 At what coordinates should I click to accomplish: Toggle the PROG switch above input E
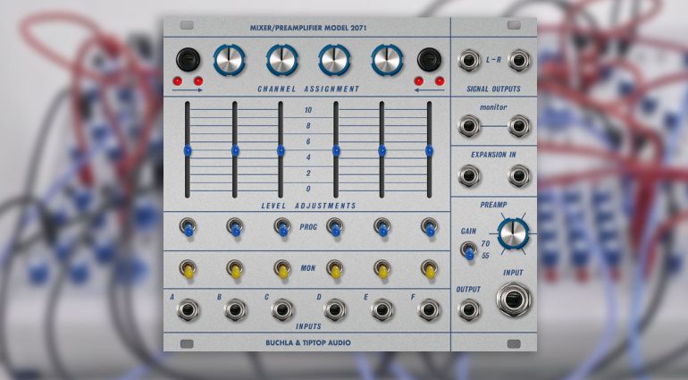coord(382,227)
